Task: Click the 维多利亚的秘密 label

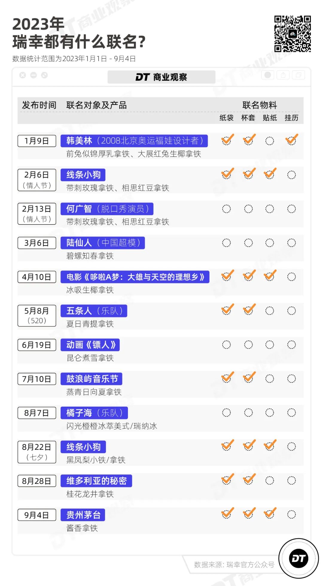Action: [x=96, y=481]
